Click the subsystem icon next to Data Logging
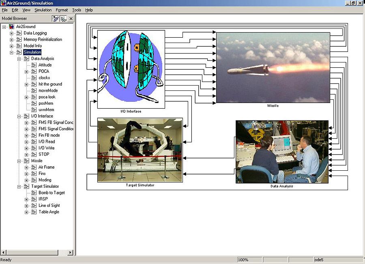Image resolution: width=365 pixels, height=264 pixels. pyautogui.click(x=19, y=33)
